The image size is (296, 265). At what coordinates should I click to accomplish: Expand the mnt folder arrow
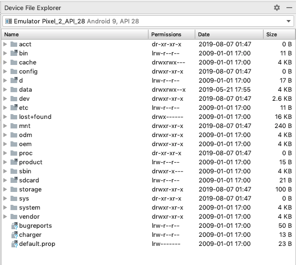(x=5, y=126)
